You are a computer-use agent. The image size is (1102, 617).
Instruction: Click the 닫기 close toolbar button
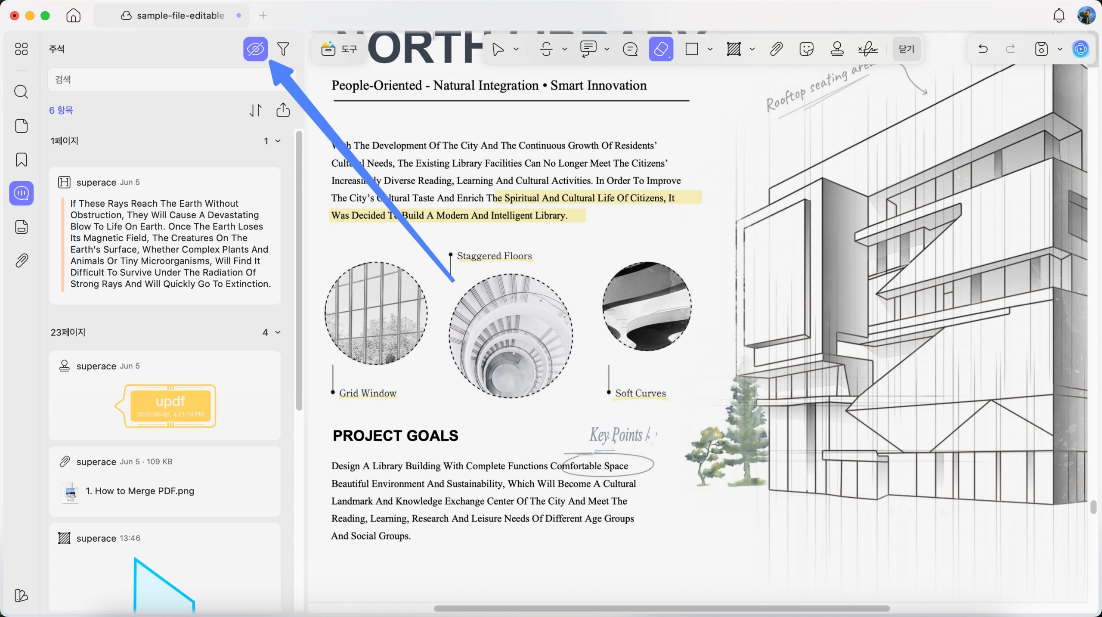[907, 49]
